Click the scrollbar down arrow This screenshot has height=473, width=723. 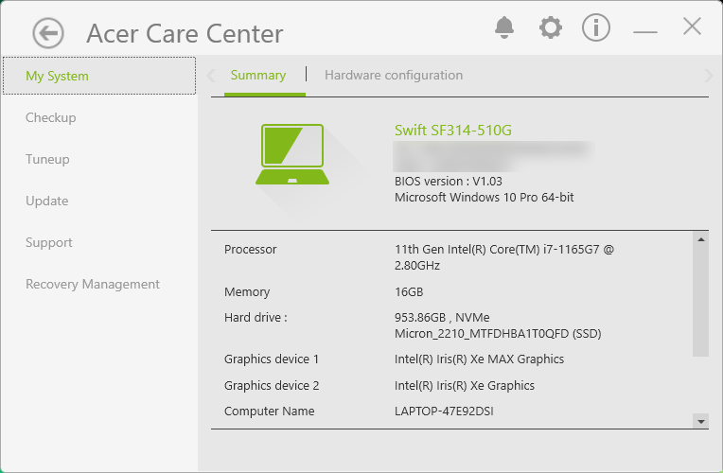click(700, 420)
